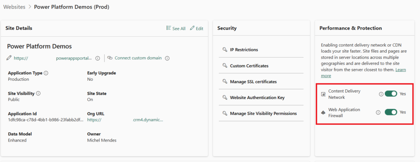420x162 pixels.
Task: Click Application Type info icon
Action: point(46,73)
